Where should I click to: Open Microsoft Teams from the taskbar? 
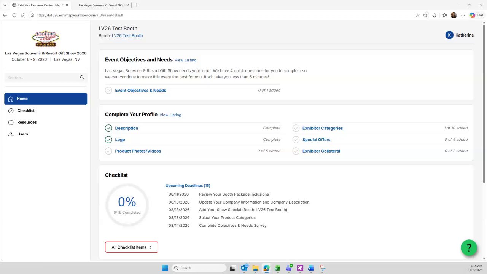tap(289, 268)
